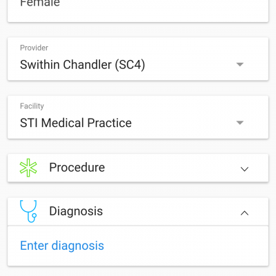
Task: Collapse the Diagnosis section chevron
Action: (x=244, y=213)
